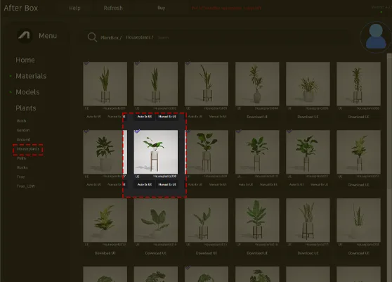392x282 pixels.
Task: Select the Houseplants014 thumbnail
Action: (x=156, y=220)
